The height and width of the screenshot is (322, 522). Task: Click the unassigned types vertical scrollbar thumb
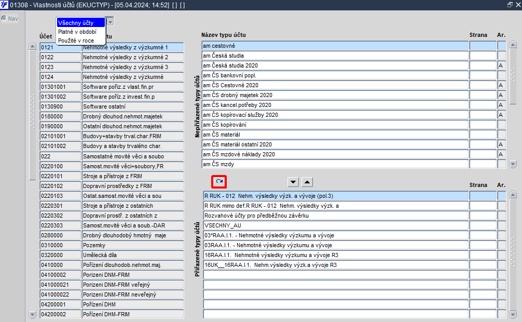513,77
